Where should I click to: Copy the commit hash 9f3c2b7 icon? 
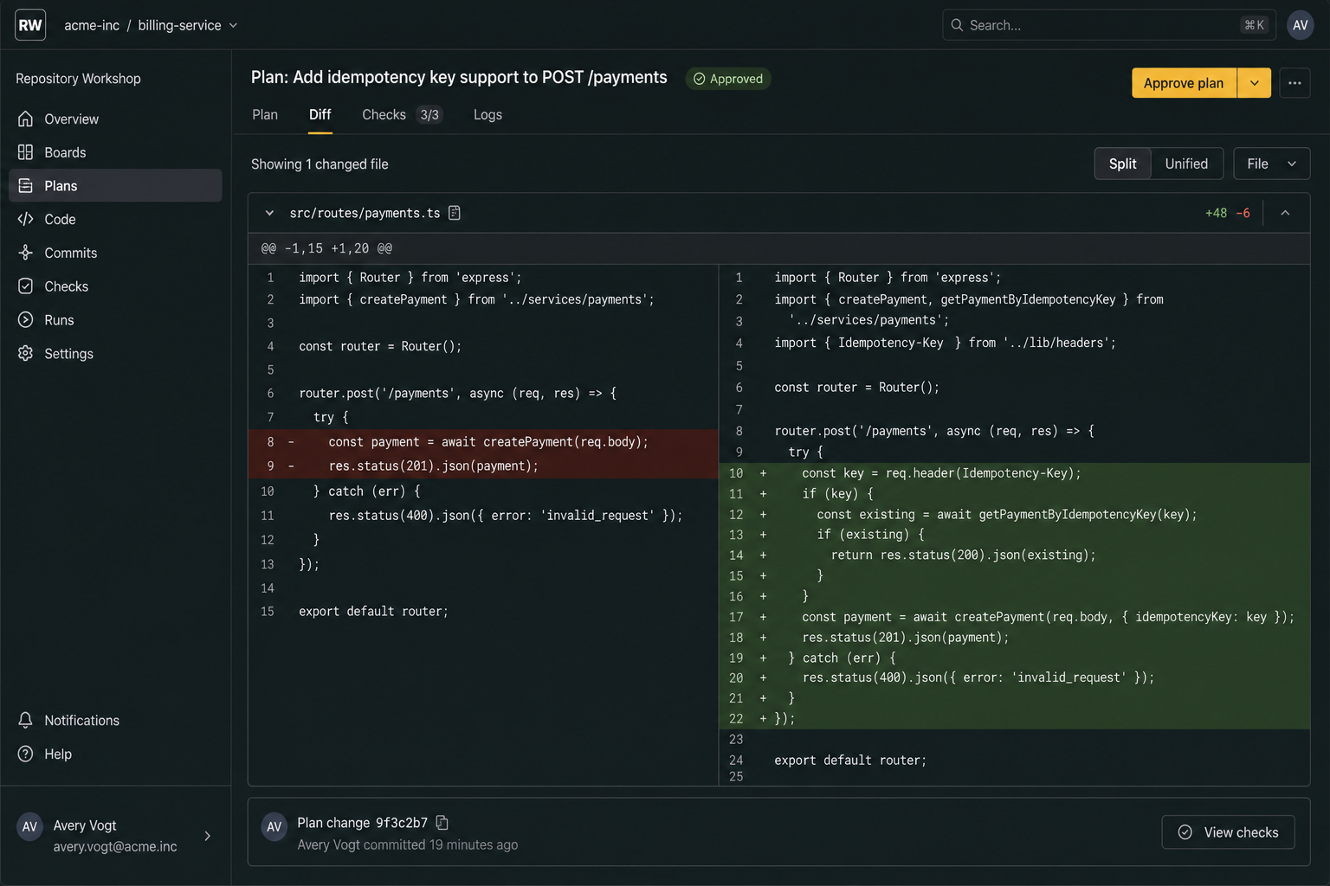pos(442,822)
